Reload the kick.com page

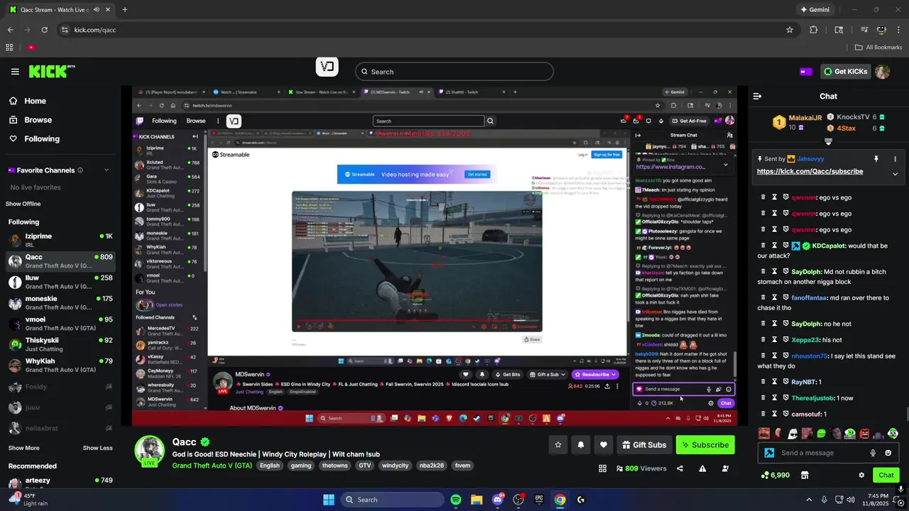pos(44,30)
